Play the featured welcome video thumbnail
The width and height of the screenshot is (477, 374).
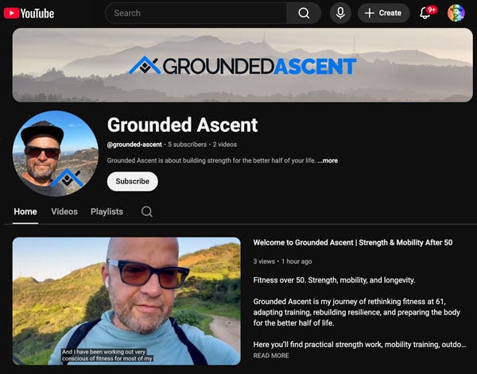[126, 301]
